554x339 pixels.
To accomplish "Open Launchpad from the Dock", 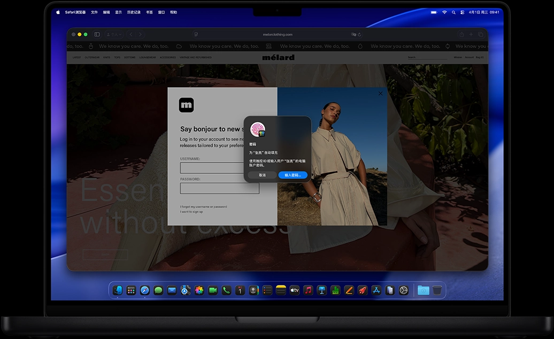I will coord(131,290).
